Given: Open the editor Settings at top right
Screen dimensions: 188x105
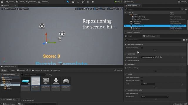Looking at the screenshot, I should [182, 2].
